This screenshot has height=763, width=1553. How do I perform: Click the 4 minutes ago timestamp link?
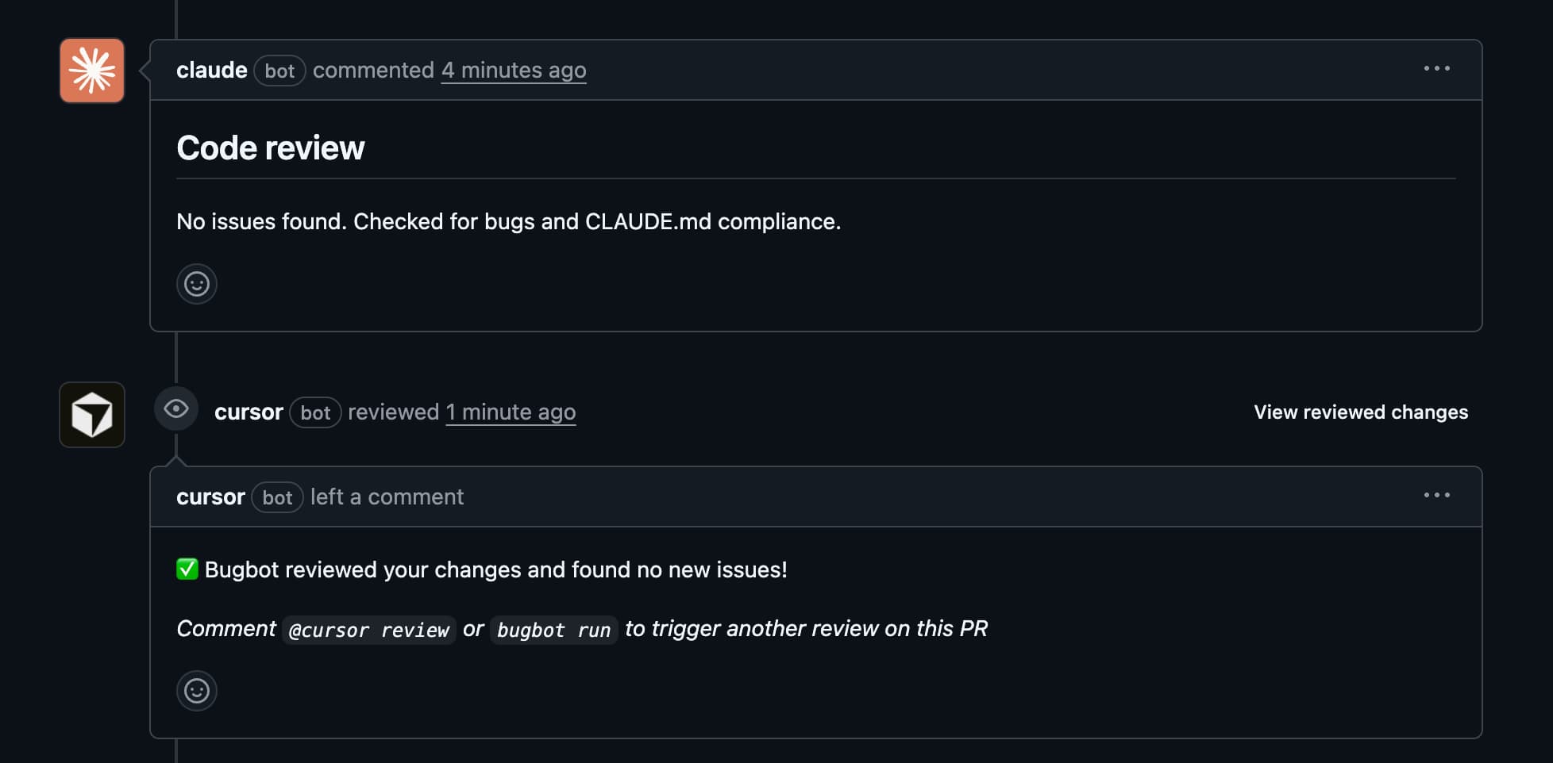click(x=513, y=70)
